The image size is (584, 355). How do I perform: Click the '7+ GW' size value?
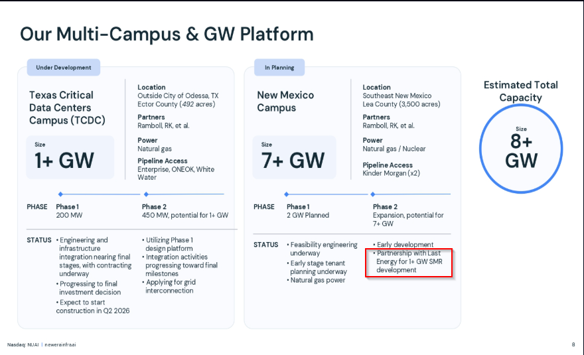pyautogui.click(x=293, y=161)
